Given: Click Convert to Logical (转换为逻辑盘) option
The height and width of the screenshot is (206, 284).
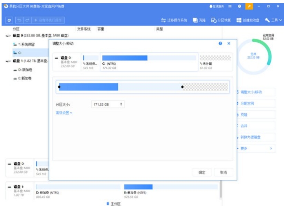Looking at the screenshot, I should pos(256,137).
